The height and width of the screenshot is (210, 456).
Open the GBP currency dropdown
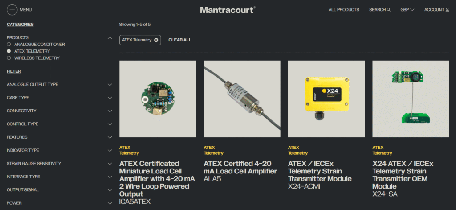pyautogui.click(x=407, y=10)
